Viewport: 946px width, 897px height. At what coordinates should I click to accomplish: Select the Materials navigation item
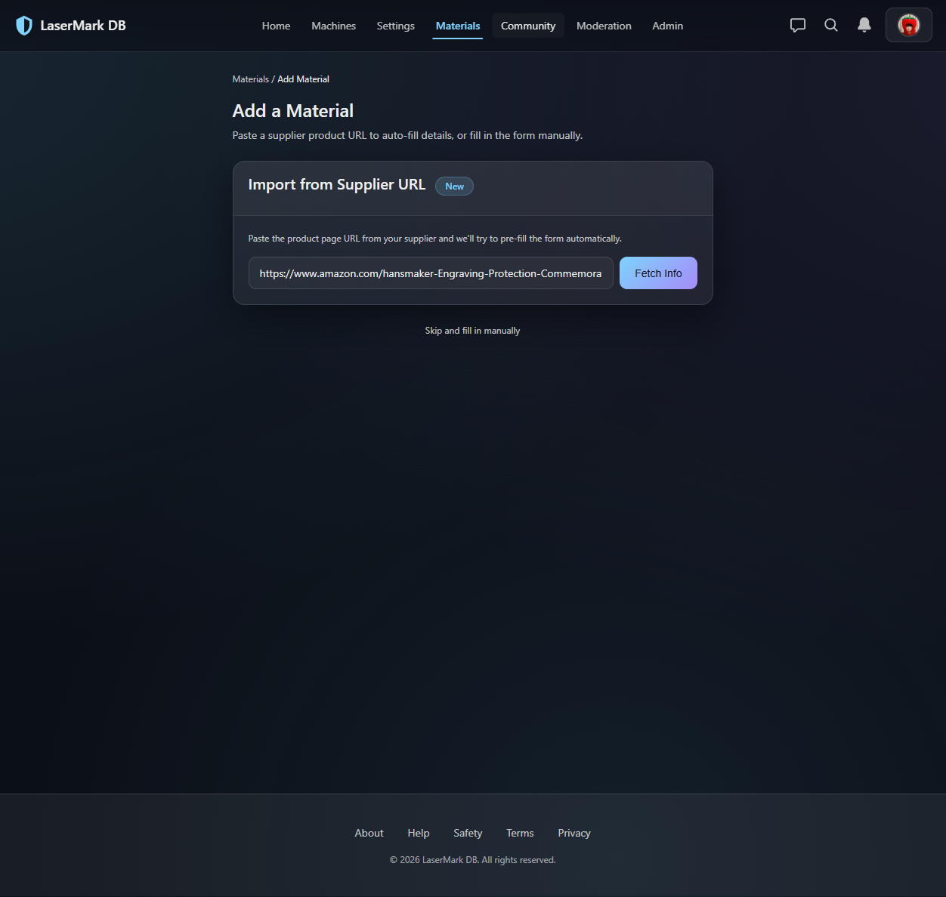(457, 25)
